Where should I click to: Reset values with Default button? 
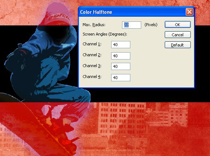(x=177, y=45)
